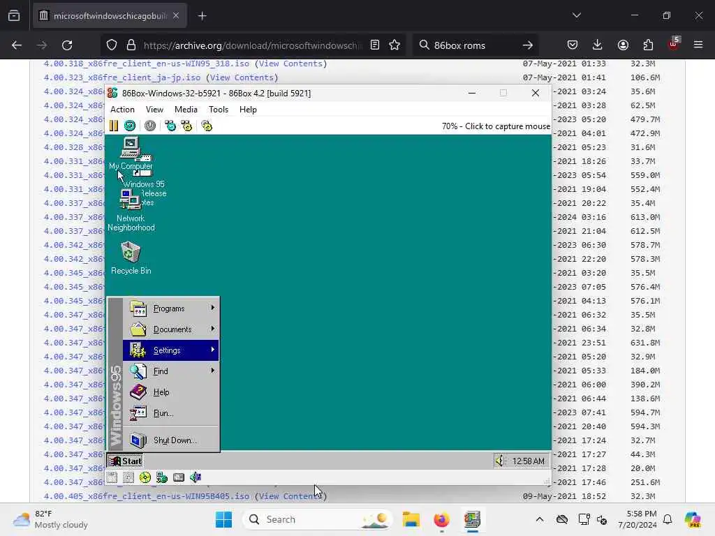
Task: Open the weather widget showing 82°F
Action: (x=50, y=519)
